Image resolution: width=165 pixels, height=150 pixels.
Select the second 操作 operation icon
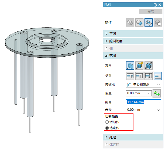tap(139, 22)
